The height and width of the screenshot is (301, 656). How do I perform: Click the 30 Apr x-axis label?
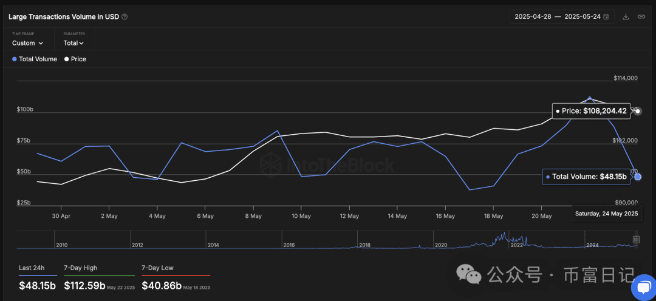(x=61, y=216)
